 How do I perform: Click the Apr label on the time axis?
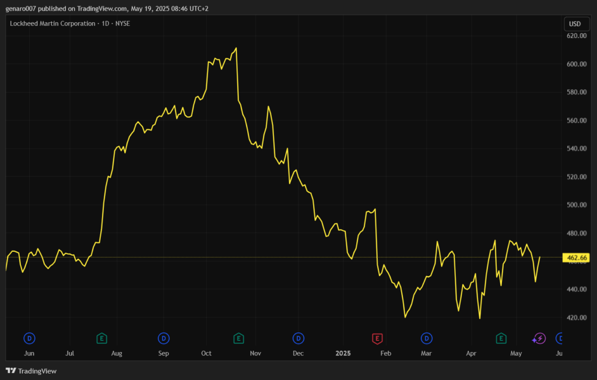tap(471, 353)
